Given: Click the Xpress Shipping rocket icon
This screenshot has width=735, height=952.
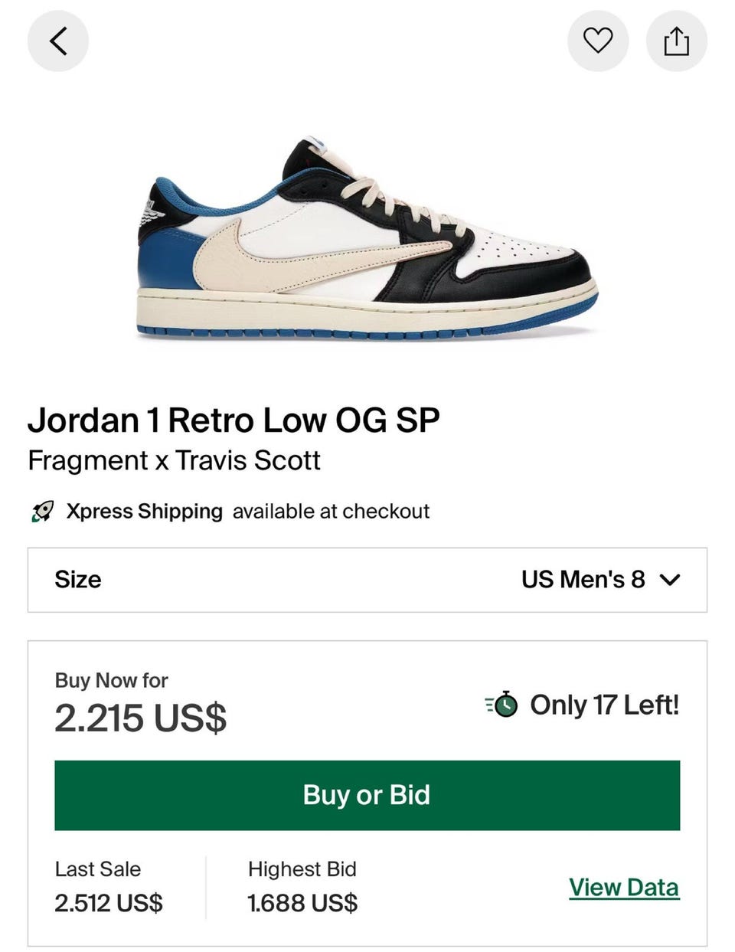Looking at the screenshot, I should (x=43, y=512).
